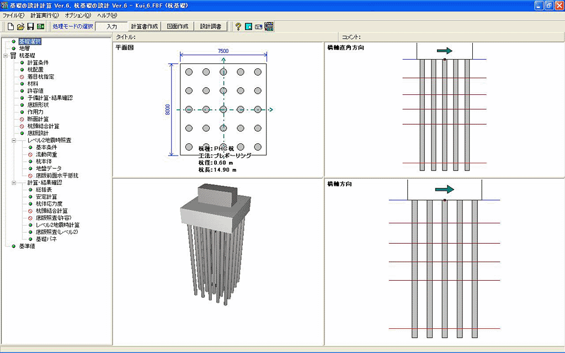Switch to the 入力 mode button
This screenshot has height=353, width=565.
coord(111,26)
